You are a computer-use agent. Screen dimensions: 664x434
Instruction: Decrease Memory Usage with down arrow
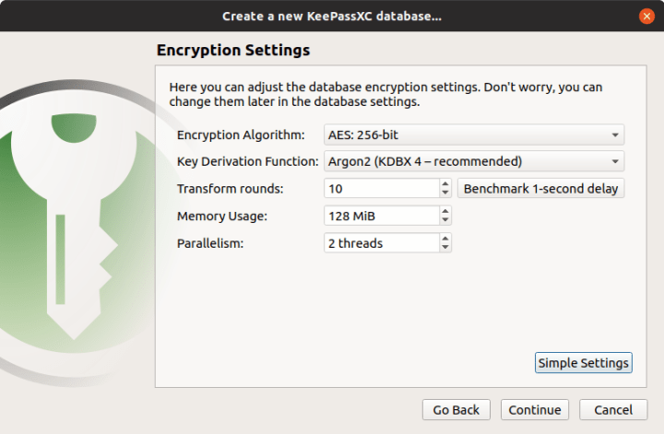coord(445,220)
